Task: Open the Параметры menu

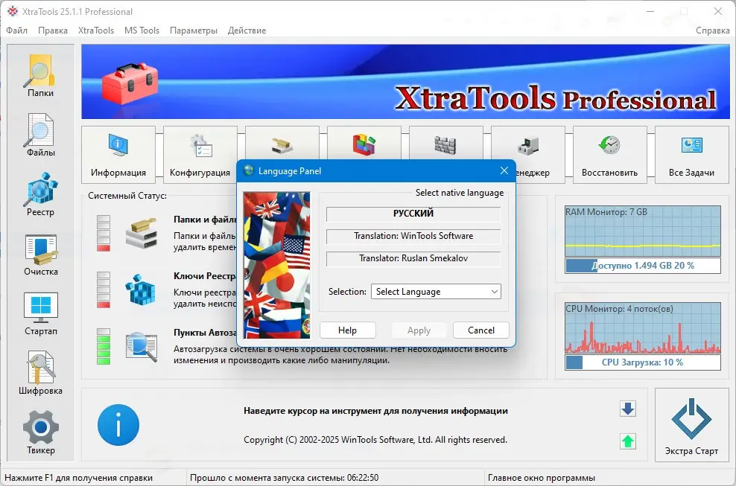Action: [x=194, y=30]
